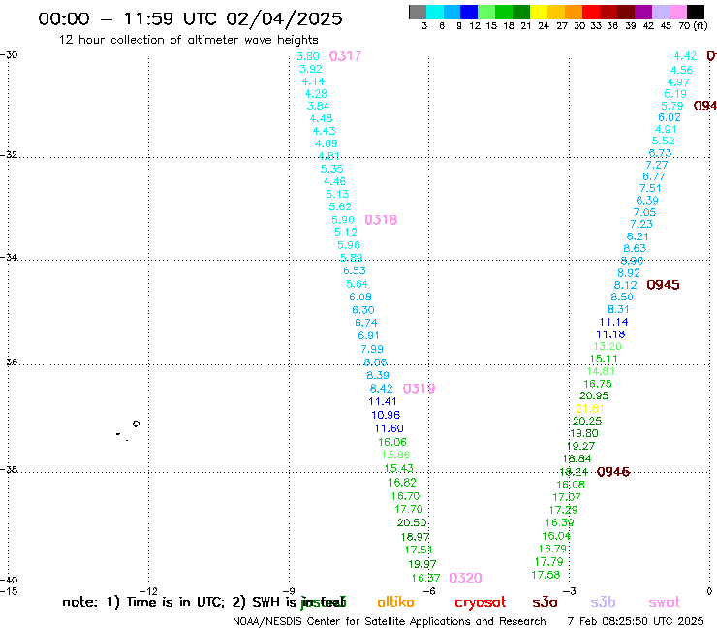Click the 'altika' satellite legend label
This screenshot has width=717, height=630.
(395, 602)
